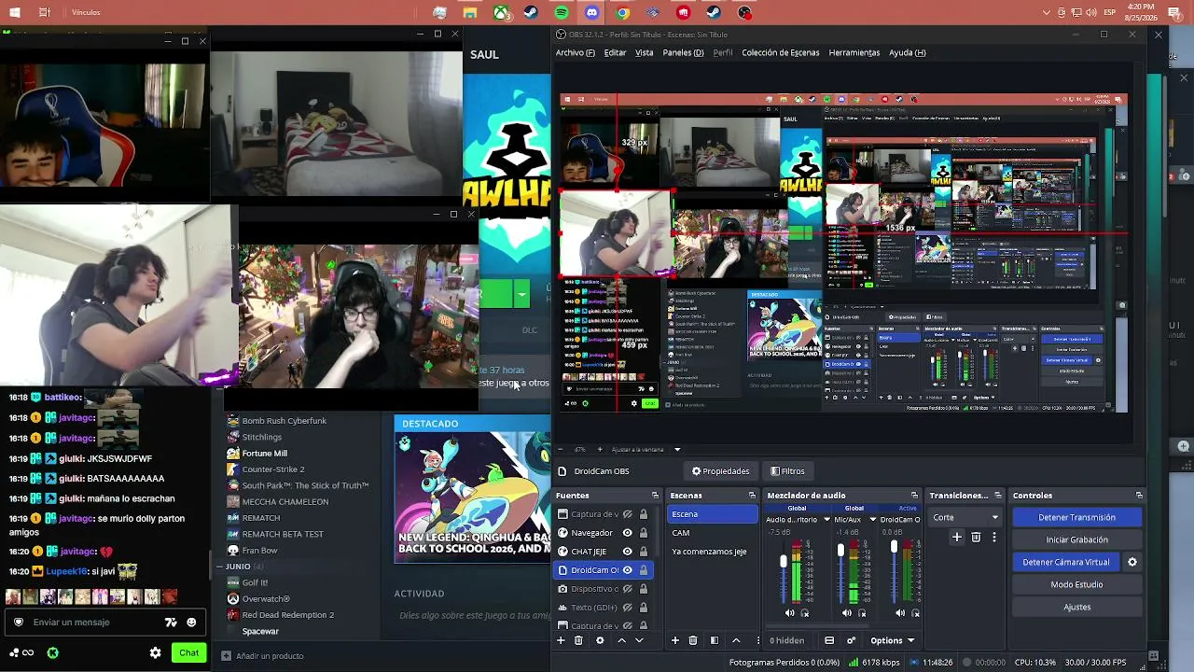This screenshot has width=1194, height=672.
Task: Open advanced audio properties gears icon
Action: (x=851, y=640)
